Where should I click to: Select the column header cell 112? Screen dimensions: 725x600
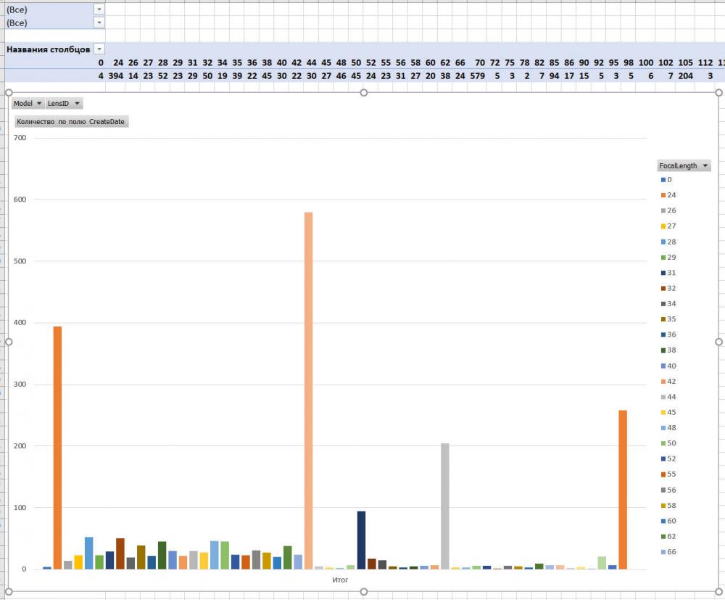[x=705, y=62]
